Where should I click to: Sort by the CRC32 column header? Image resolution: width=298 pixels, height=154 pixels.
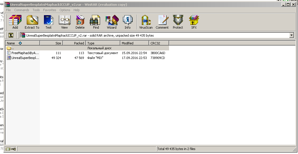click(159, 43)
